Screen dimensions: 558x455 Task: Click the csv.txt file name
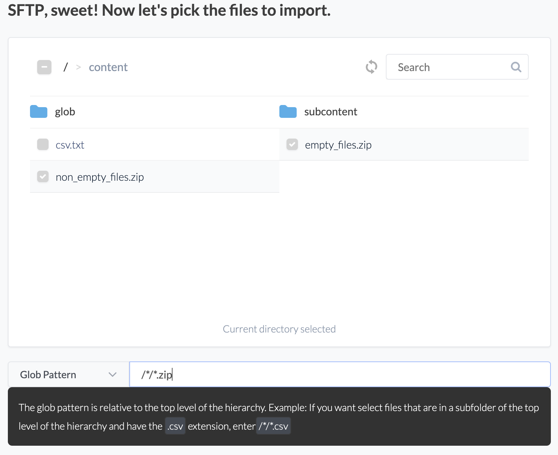pos(70,145)
